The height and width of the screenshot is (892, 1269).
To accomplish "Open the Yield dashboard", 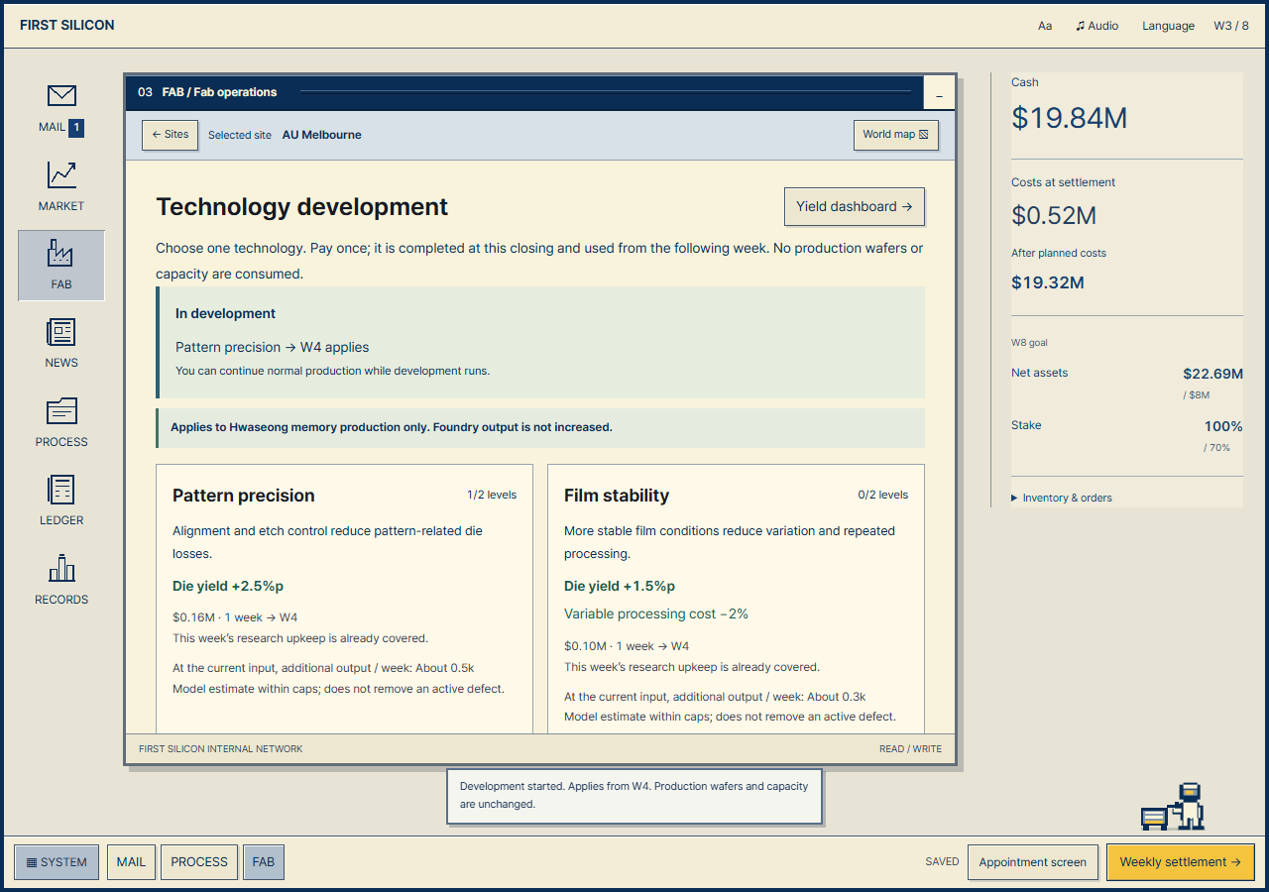I will [x=855, y=207].
